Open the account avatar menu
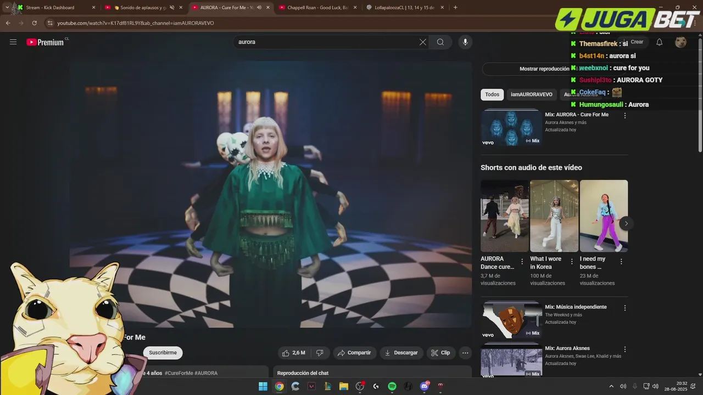This screenshot has width=703, height=395. [681, 42]
